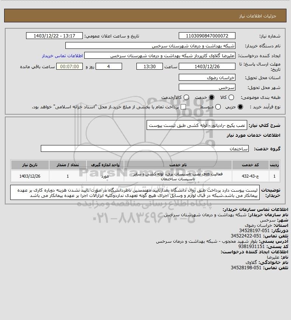Select the کالا radio button
Image resolution: width=291 pixels, height=320 pixels.
231,98
